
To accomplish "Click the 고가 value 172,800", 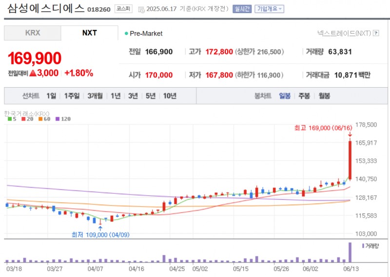I will pyautogui.click(x=219, y=52).
